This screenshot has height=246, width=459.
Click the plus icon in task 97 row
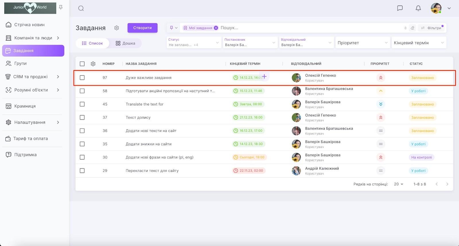(264, 76)
